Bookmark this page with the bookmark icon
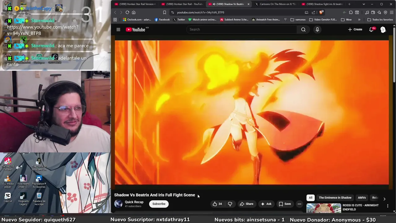 point(164,12)
